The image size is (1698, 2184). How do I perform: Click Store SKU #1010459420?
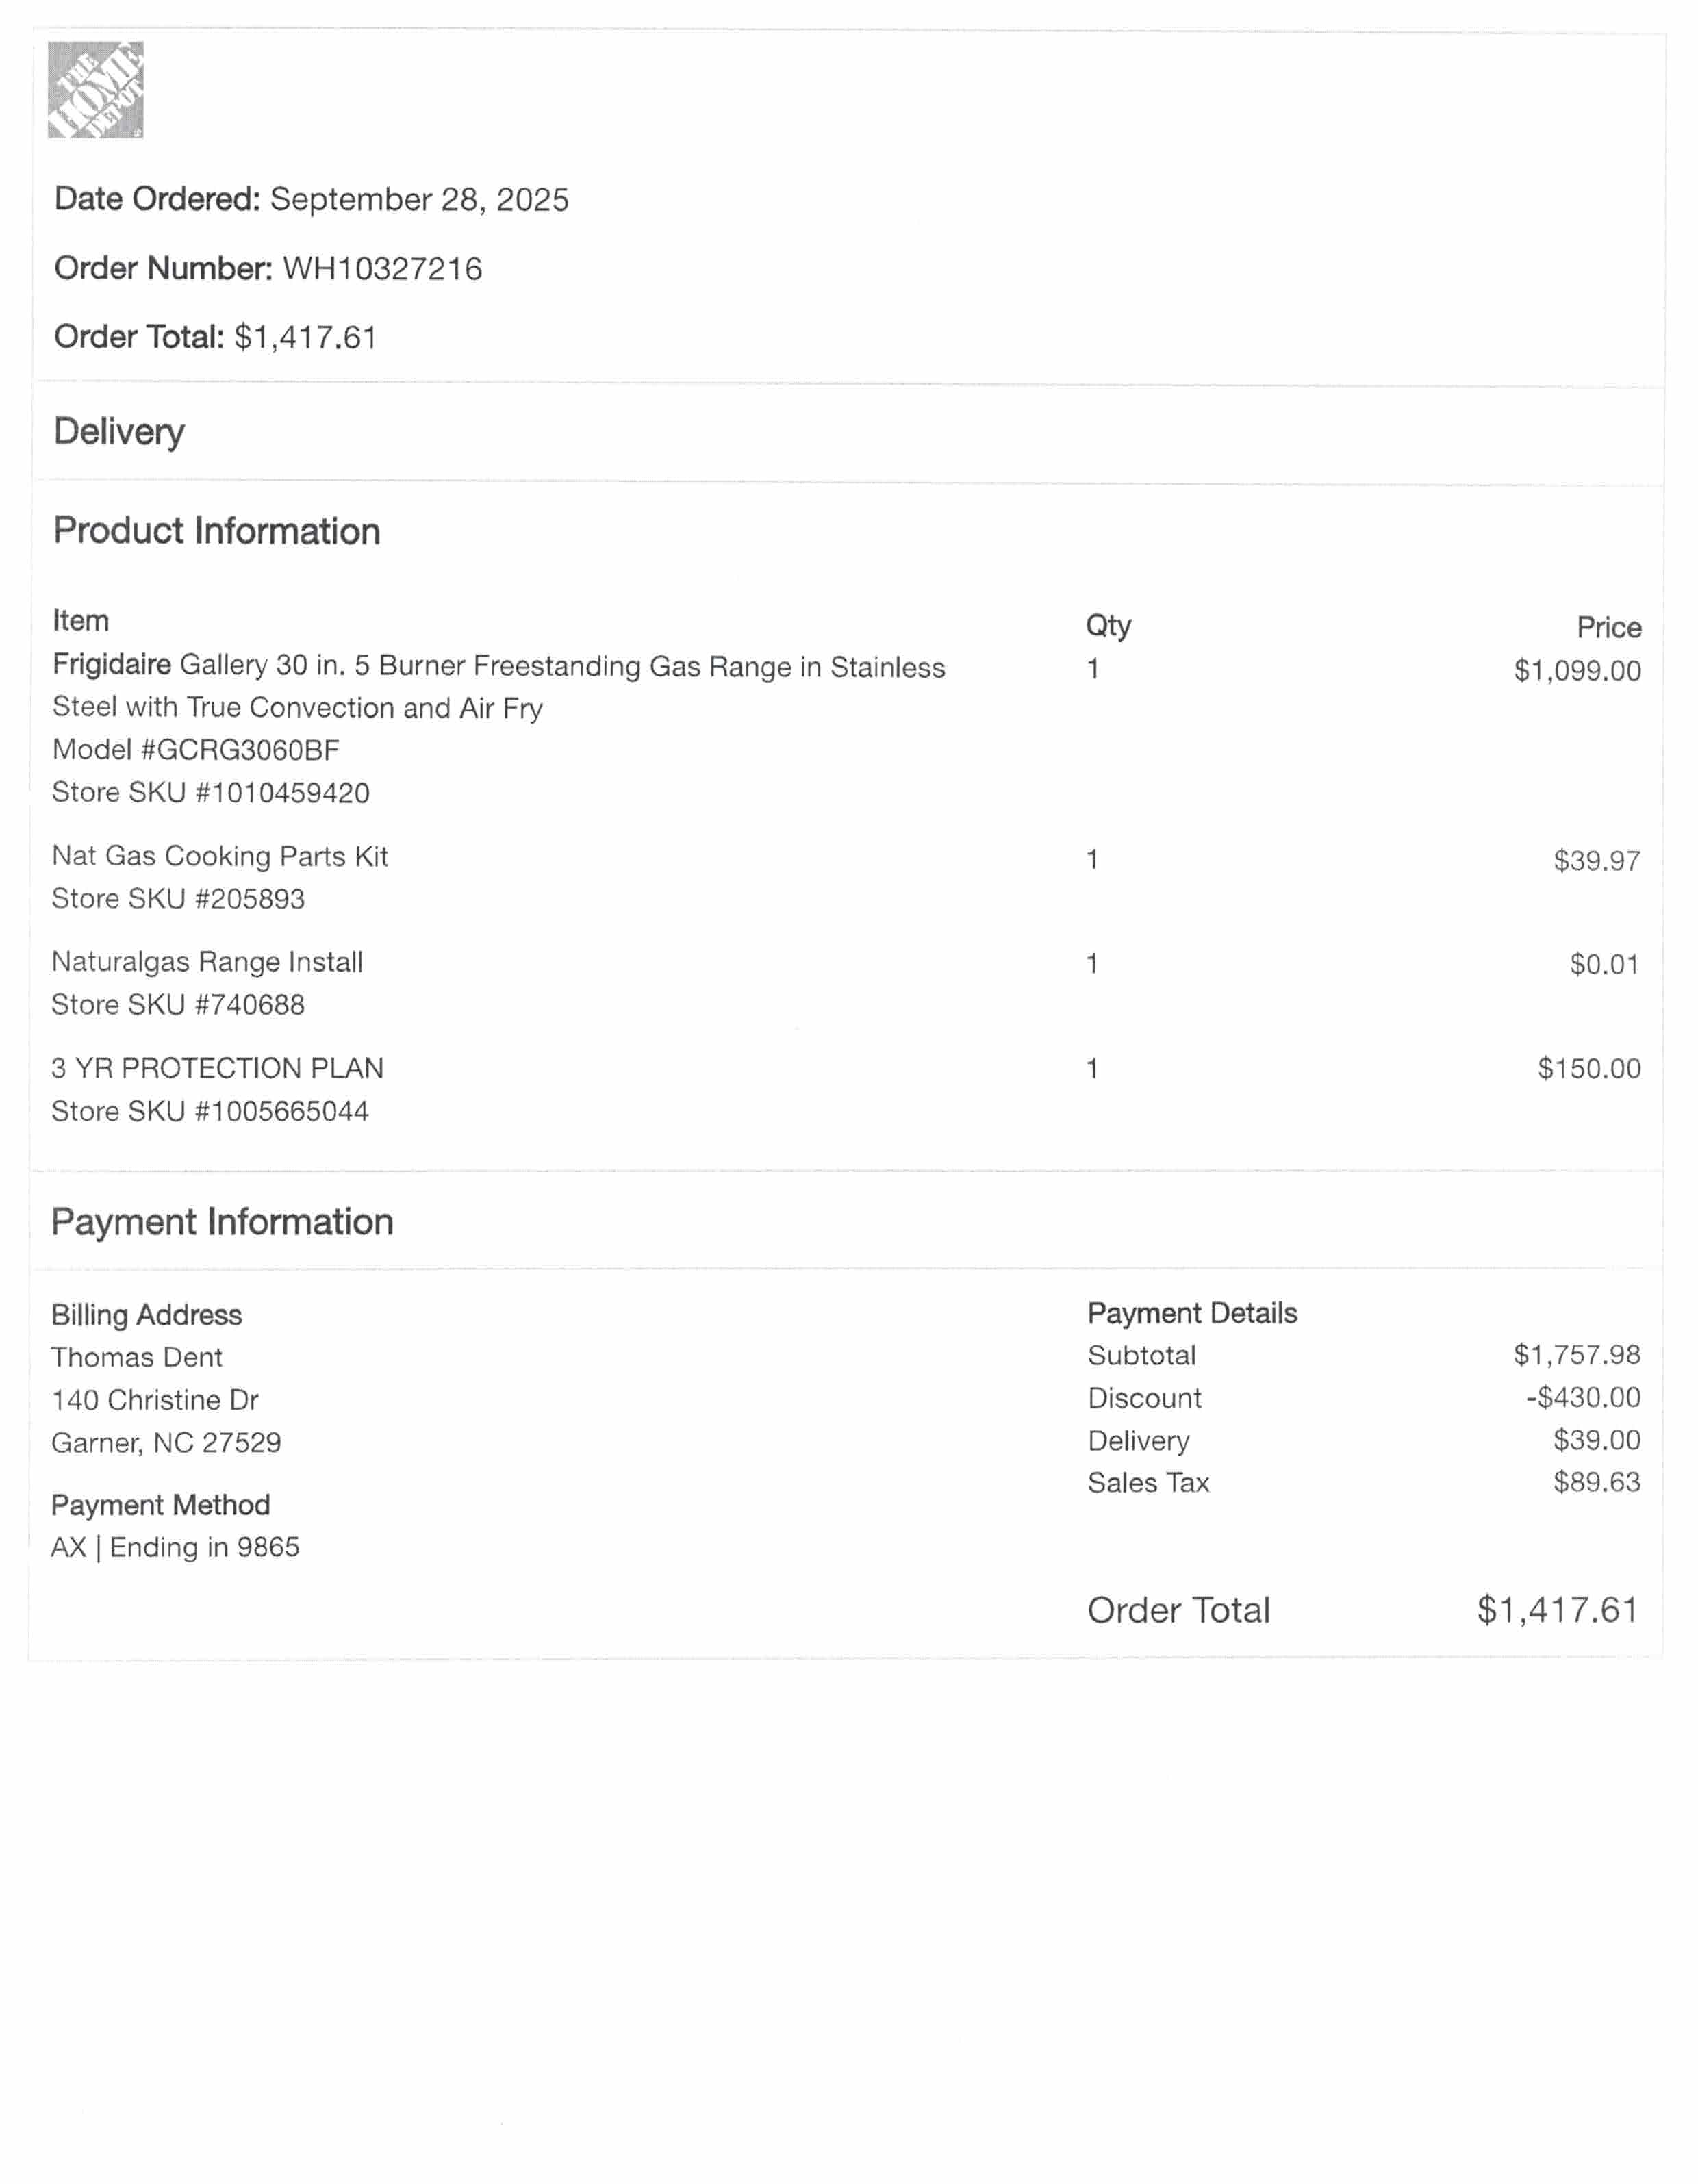pos(211,793)
